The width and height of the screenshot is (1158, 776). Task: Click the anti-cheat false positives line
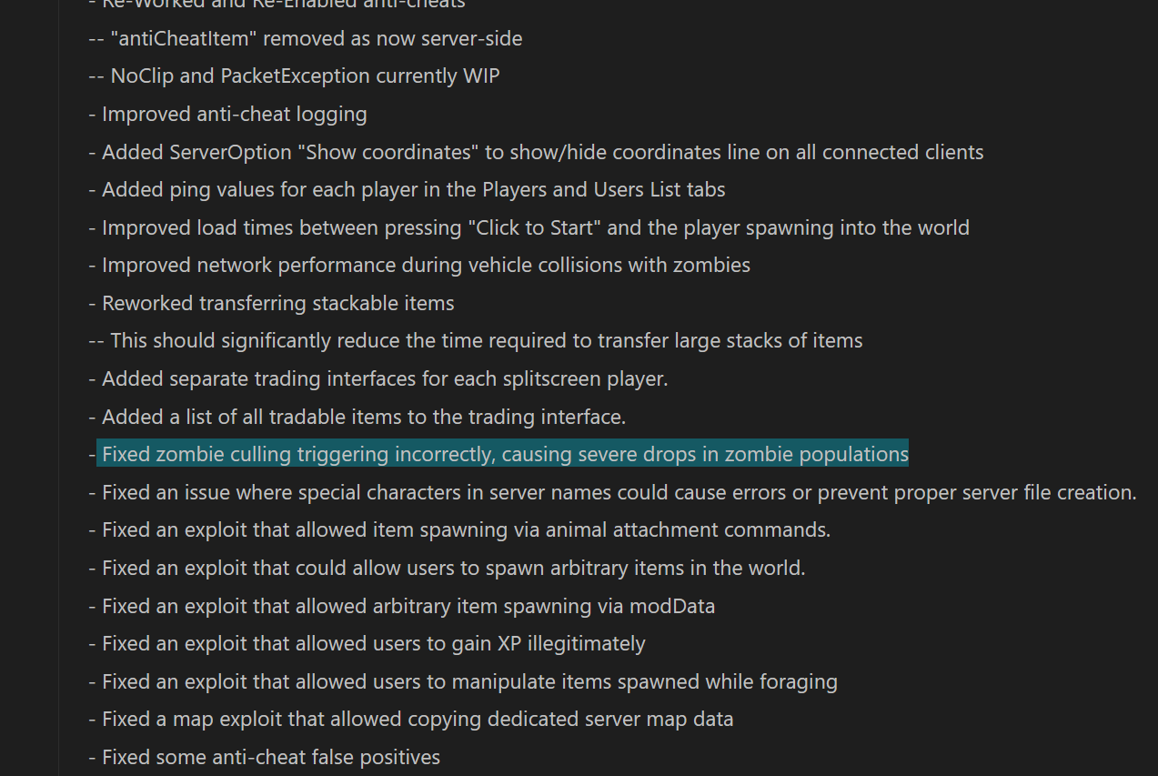coord(264,757)
